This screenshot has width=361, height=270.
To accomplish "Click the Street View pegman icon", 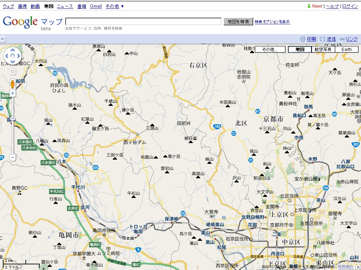I will [13, 84].
